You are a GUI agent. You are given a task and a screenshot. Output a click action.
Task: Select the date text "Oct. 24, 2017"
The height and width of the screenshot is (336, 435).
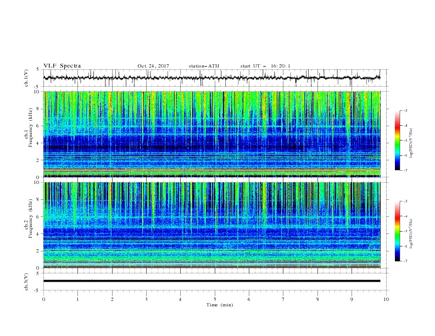pyautogui.click(x=153, y=66)
